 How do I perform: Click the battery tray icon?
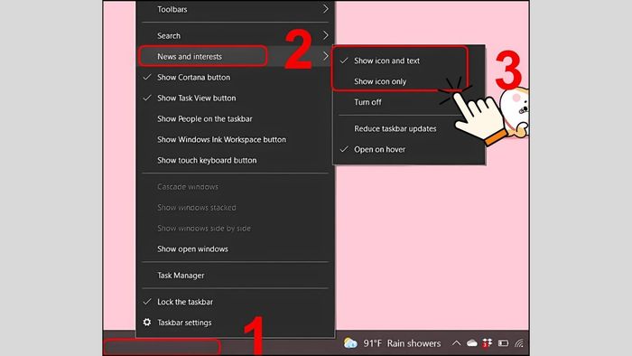coord(504,343)
